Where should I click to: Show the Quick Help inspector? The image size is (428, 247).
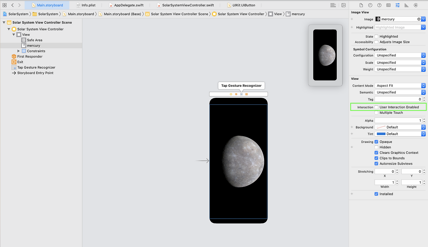point(379,5)
